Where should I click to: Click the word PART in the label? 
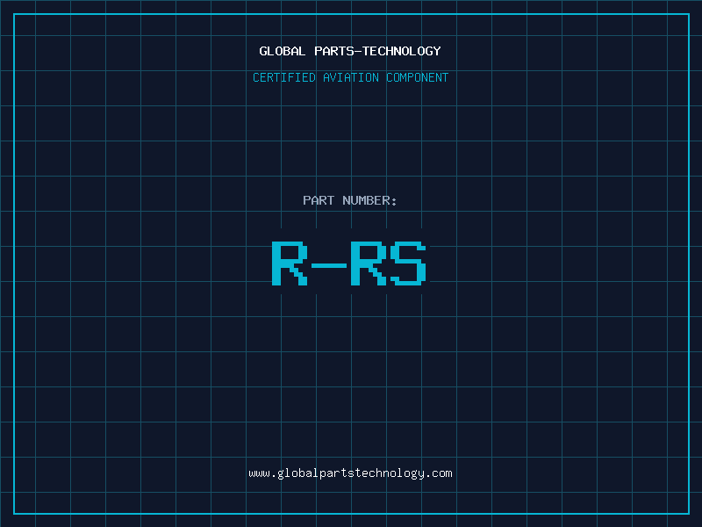click(x=319, y=201)
